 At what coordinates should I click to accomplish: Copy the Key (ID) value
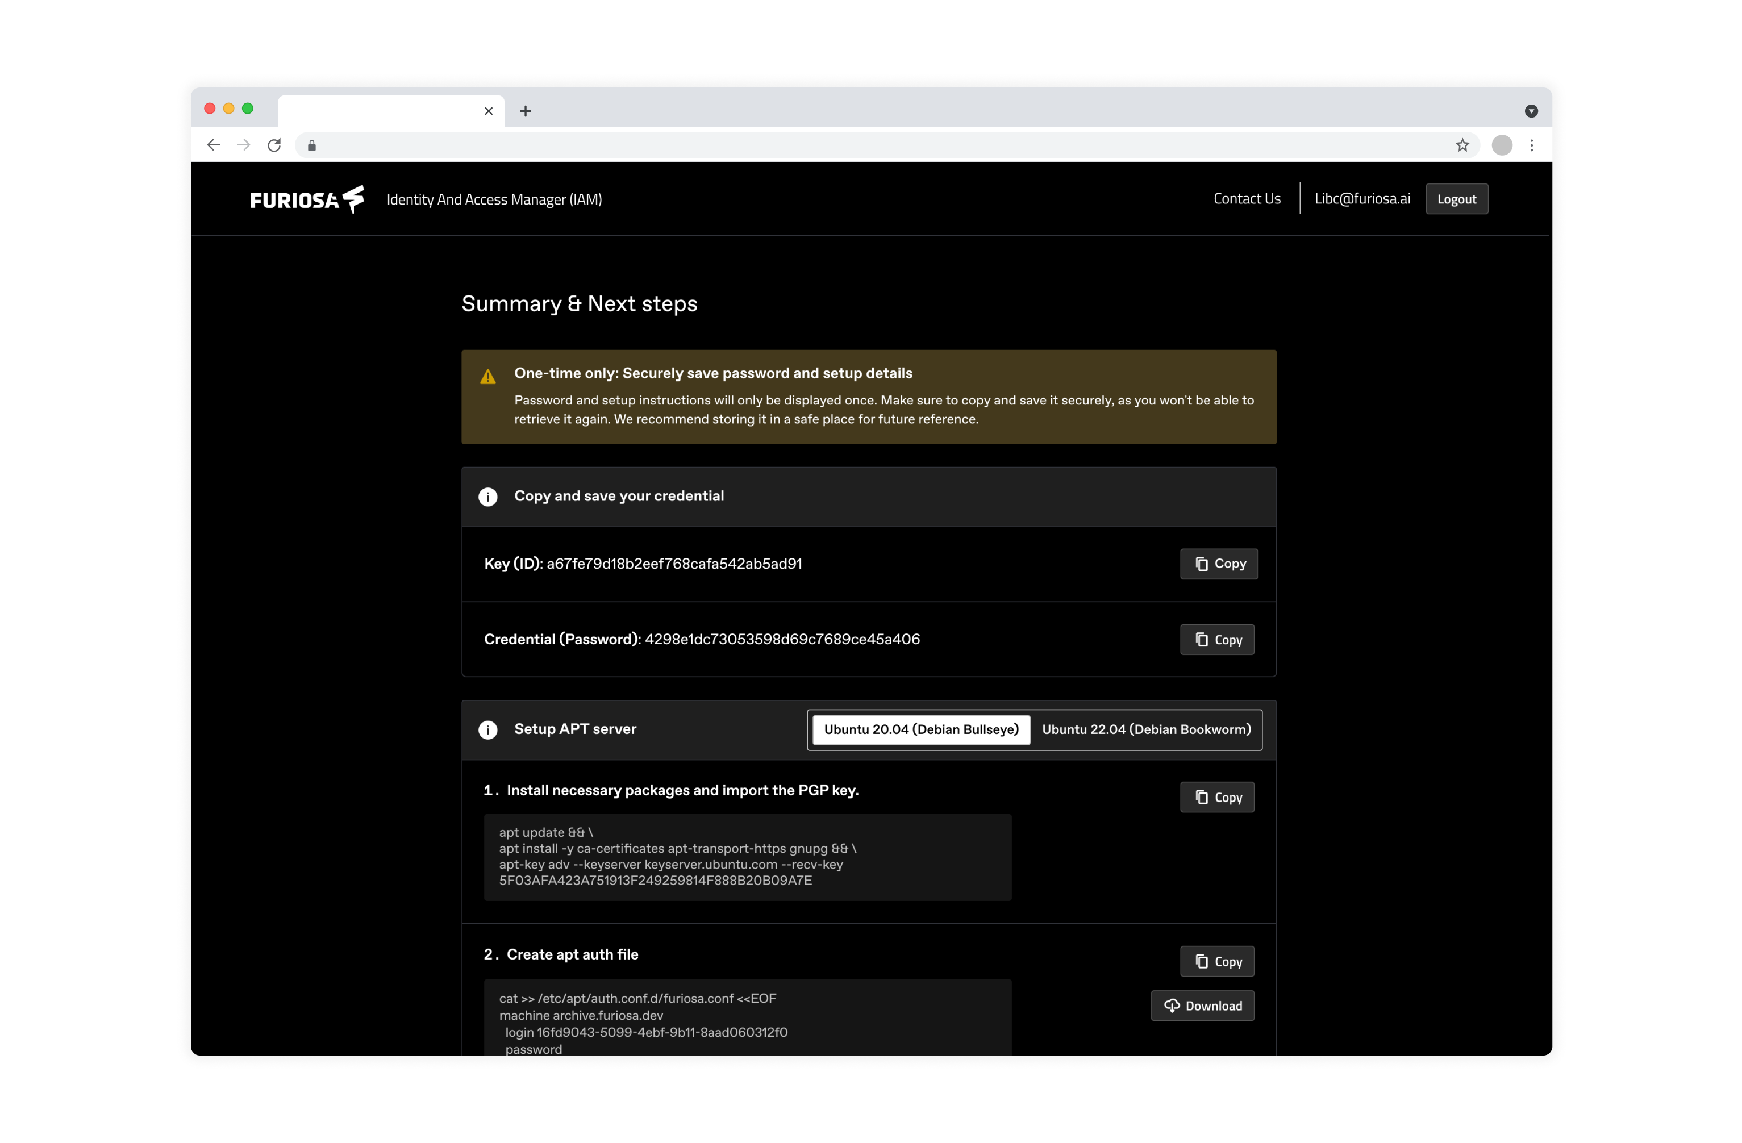[x=1219, y=564]
